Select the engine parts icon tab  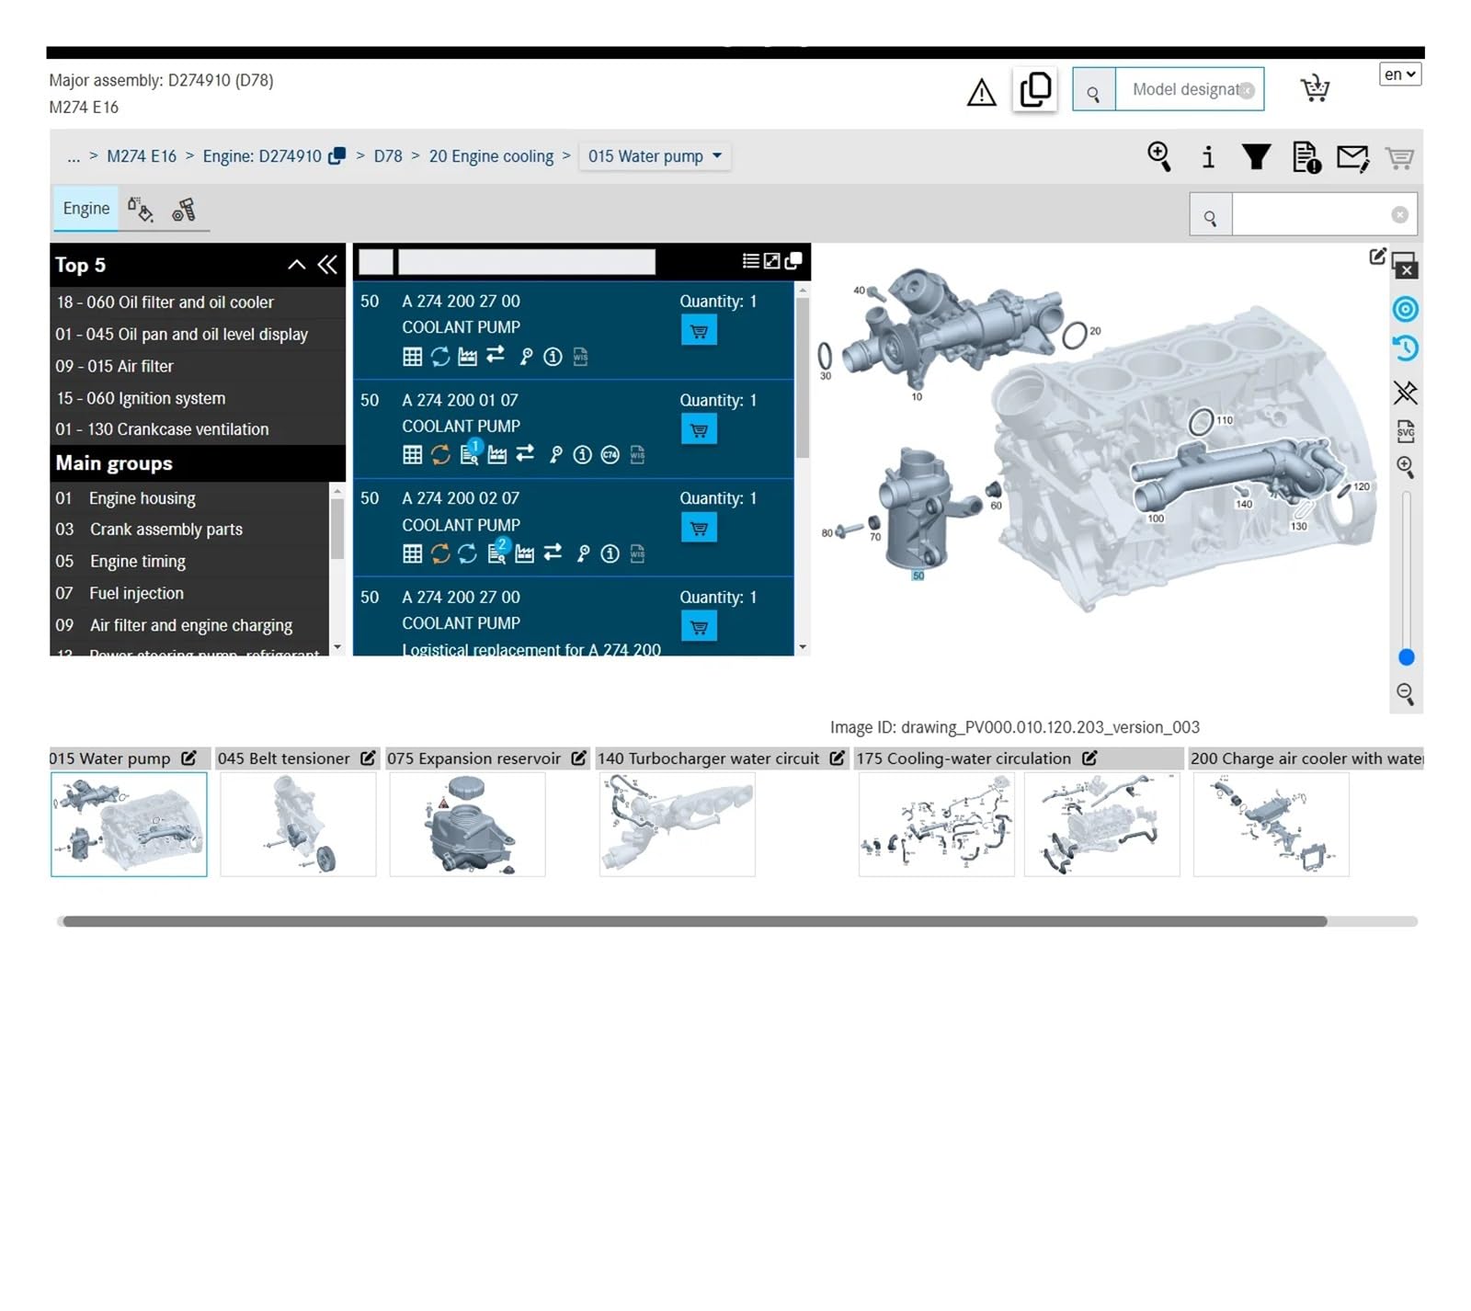pyautogui.click(x=184, y=210)
